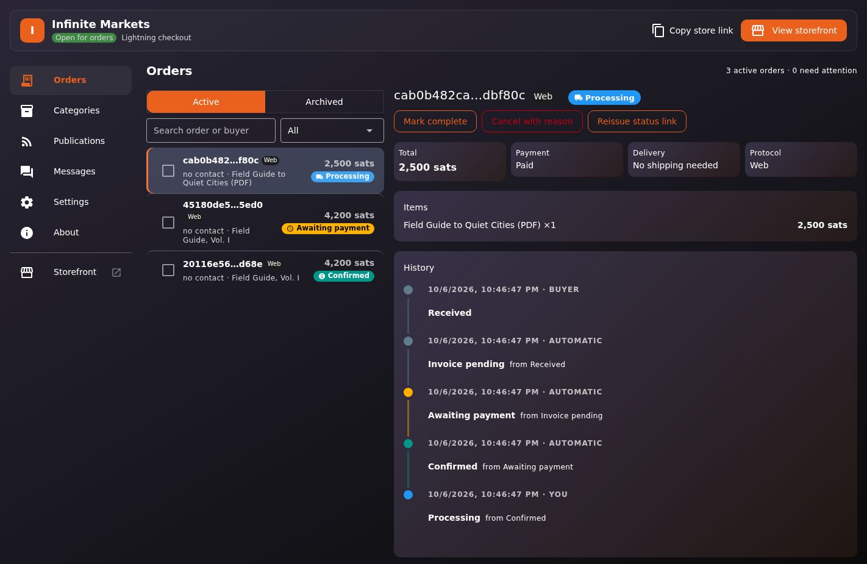Click the Settings gear icon
Screen dimensions: 867x564
27,202
